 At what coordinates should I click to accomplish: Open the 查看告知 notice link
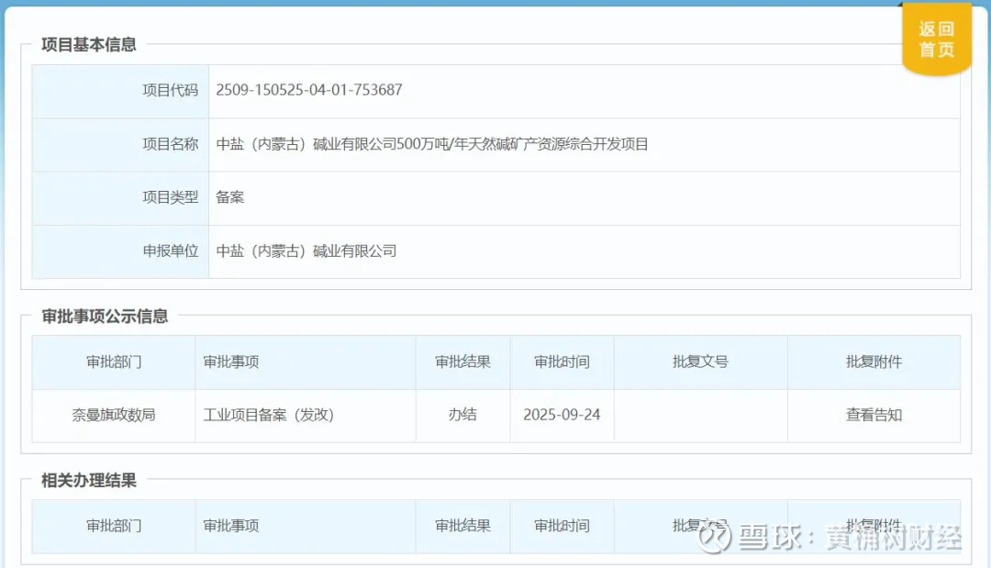[x=874, y=415]
